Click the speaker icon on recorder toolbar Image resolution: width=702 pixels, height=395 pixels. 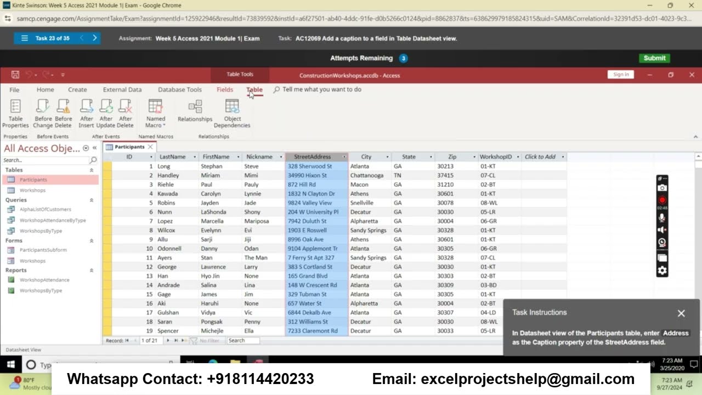point(662,230)
